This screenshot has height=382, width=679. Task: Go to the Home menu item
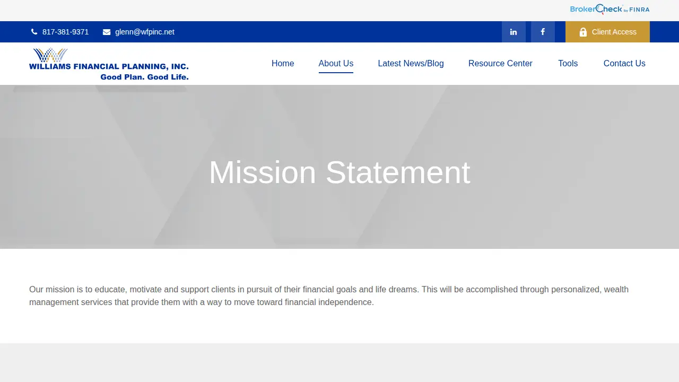[x=283, y=63]
